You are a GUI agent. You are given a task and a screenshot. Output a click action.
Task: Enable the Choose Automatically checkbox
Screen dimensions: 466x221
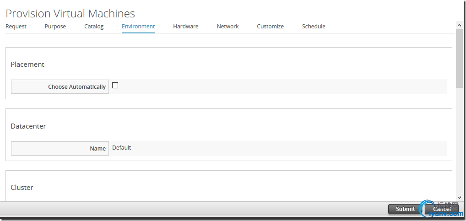tap(115, 86)
